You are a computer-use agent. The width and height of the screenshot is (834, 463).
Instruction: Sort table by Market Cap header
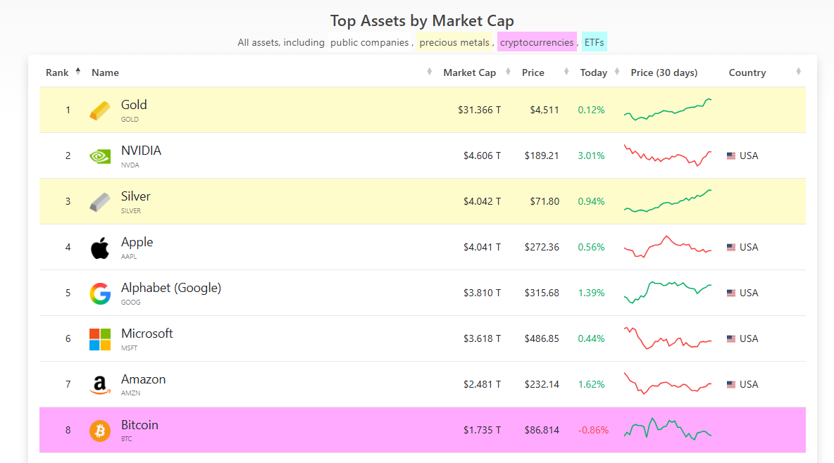[469, 72]
